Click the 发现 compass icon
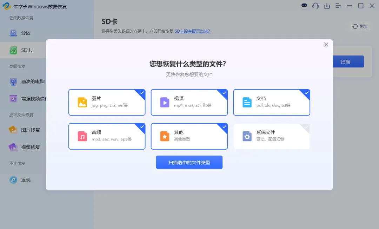The width and height of the screenshot is (379, 229). tap(13, 180)
